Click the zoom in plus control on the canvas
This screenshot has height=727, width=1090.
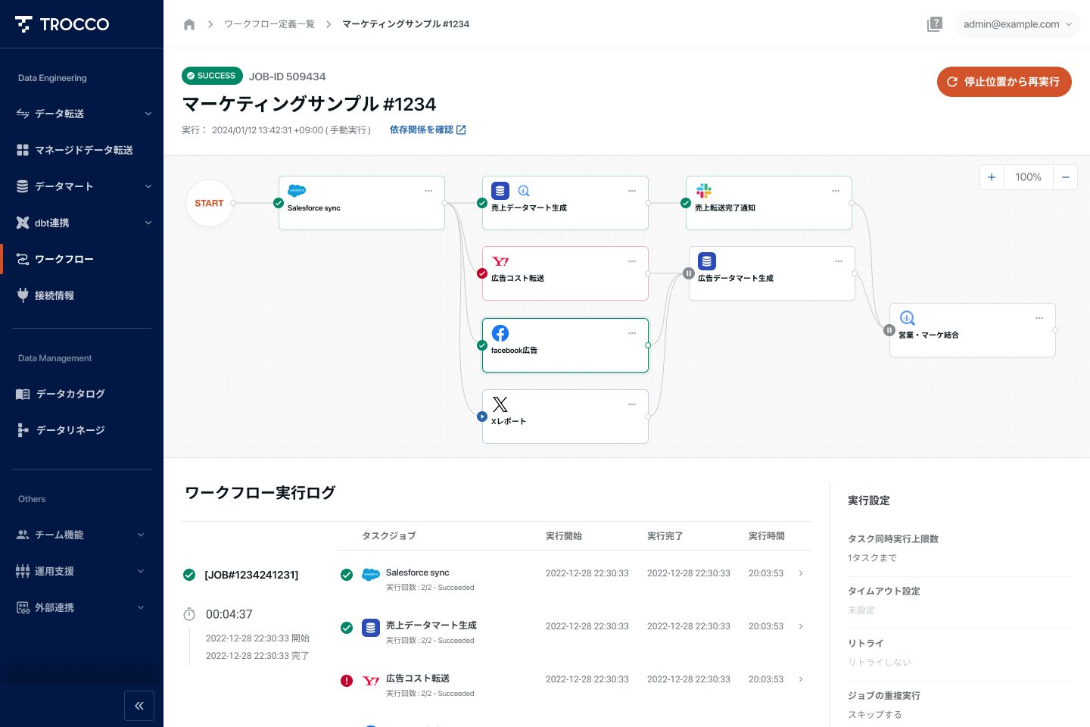point(992,176)
